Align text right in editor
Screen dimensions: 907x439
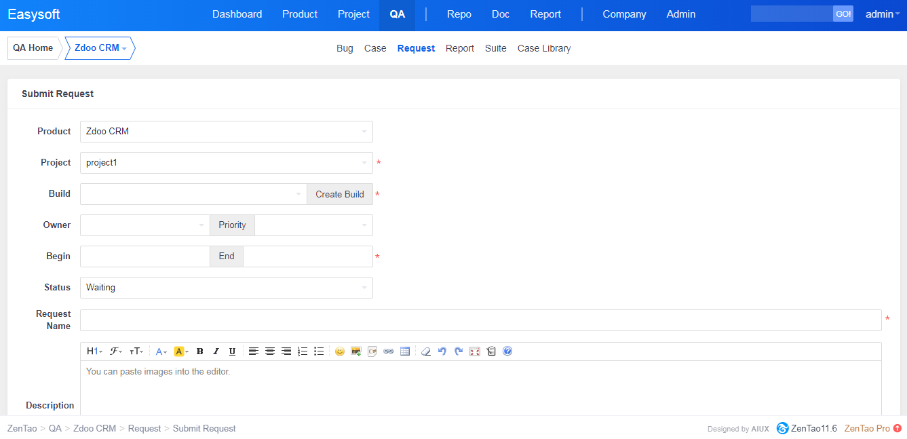click(286, 351)
